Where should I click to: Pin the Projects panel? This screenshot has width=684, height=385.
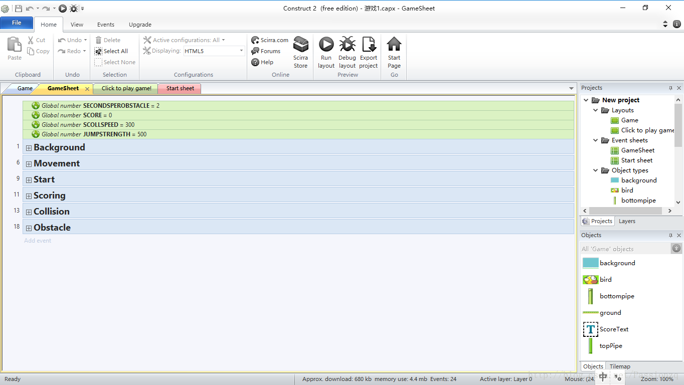[x=670, y=88]
